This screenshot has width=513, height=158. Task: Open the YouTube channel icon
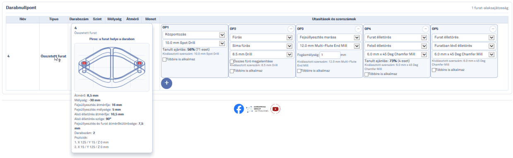pos(276,109)
